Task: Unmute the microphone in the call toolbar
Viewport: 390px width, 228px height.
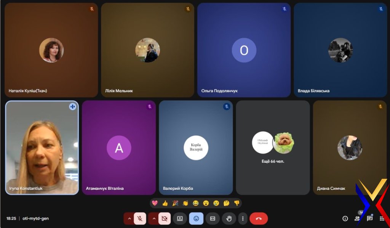Action: [140, 218]
